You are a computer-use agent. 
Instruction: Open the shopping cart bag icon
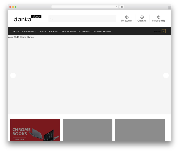click(x=164, y=31)
